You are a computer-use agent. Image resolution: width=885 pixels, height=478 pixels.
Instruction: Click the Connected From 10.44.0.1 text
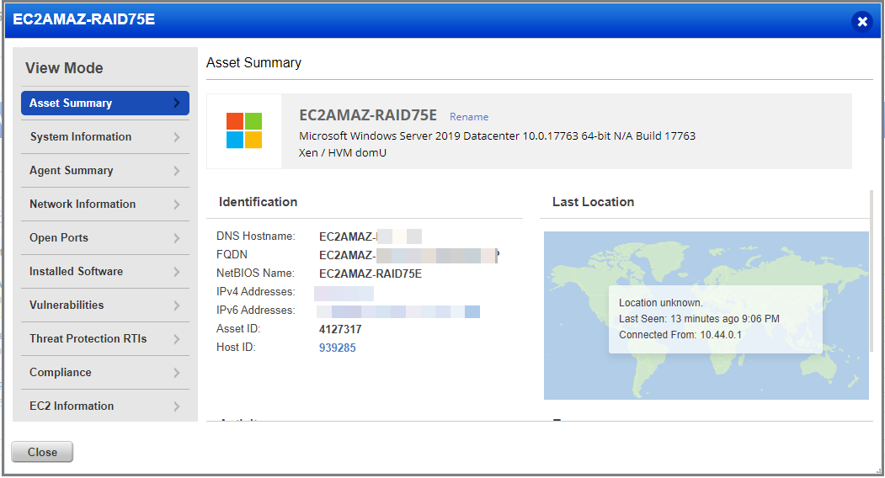tap(680, 335)
